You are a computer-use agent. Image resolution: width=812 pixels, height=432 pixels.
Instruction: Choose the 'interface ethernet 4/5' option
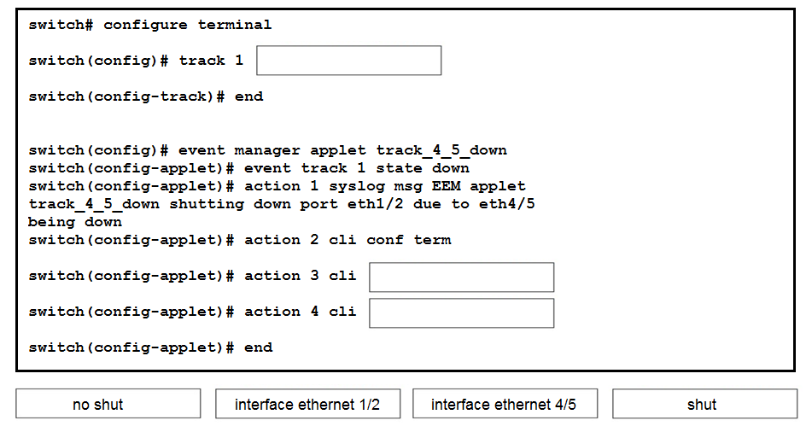pos(505,404)
